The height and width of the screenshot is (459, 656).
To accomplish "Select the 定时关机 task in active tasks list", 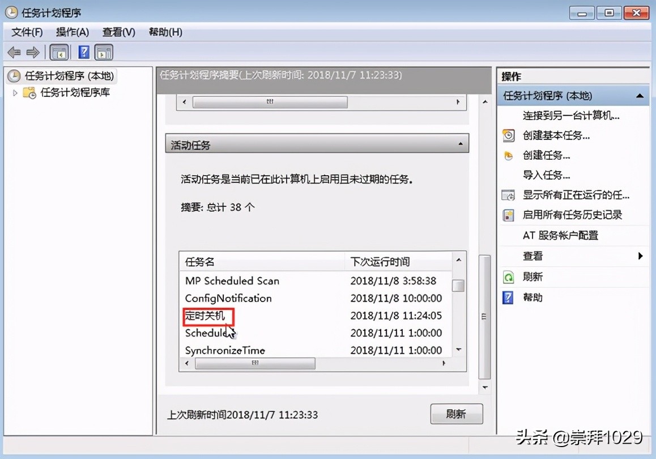I will pos(207,316).
